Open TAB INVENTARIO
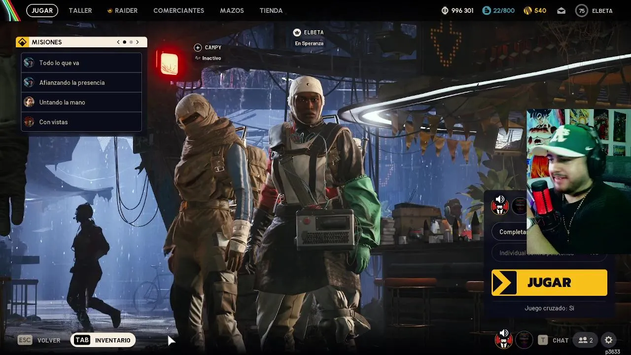631x355 pixels. coord(103,340)
